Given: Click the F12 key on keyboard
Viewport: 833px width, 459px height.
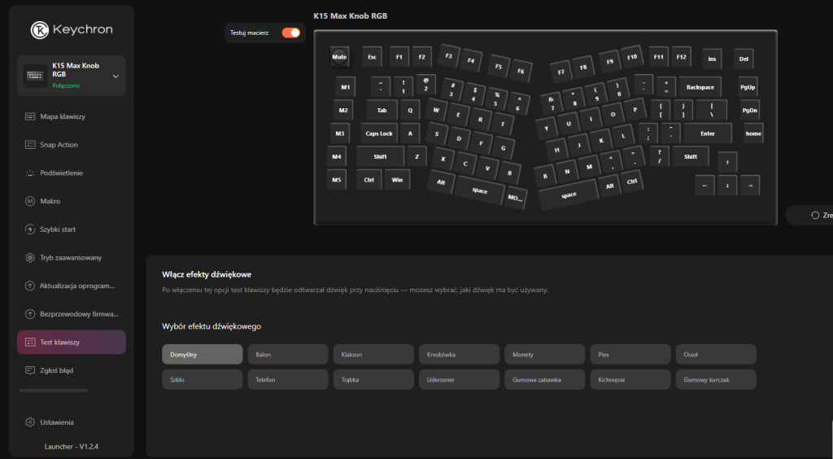Looking at the screenshot, I should [x=682, y=57].
